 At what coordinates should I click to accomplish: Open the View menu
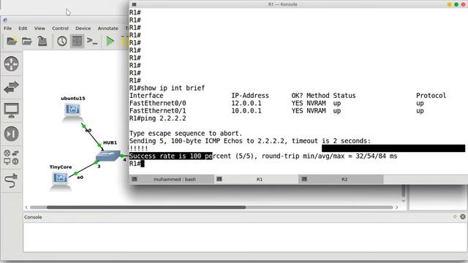point(39,28)
